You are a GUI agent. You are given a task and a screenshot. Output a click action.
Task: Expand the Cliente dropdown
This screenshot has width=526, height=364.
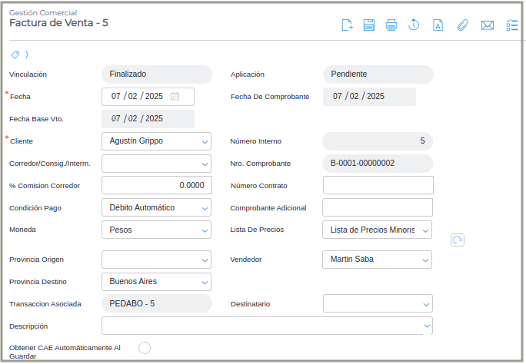coord(205,141)
